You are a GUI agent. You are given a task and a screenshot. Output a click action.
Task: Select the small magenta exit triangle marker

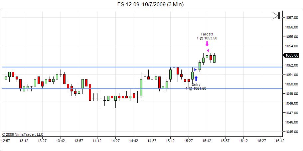pos(208,51)
